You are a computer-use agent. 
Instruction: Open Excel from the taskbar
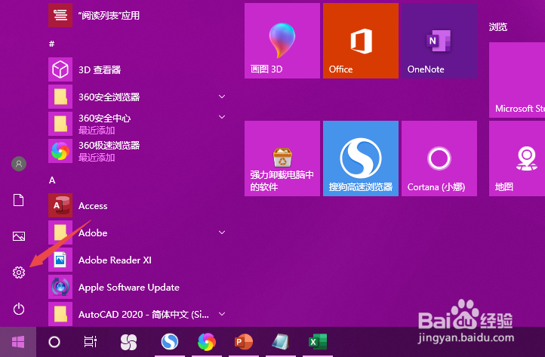[318, 342]
